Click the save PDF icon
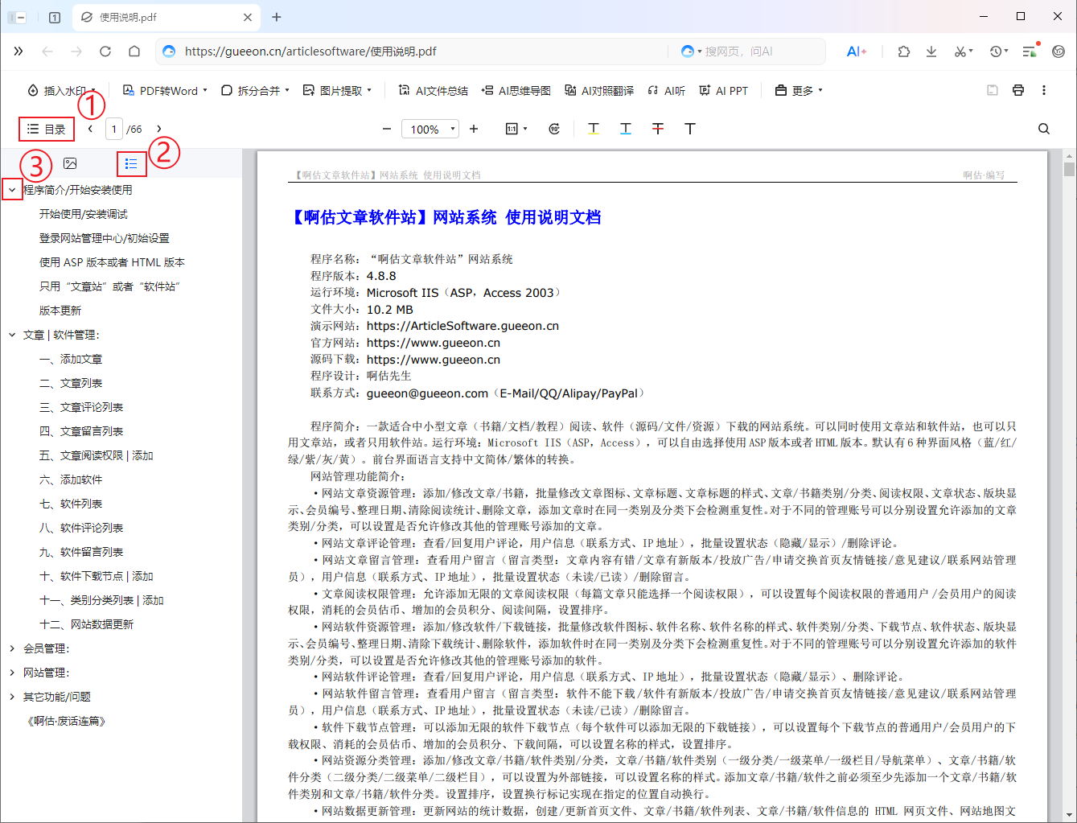 point(993,90)
